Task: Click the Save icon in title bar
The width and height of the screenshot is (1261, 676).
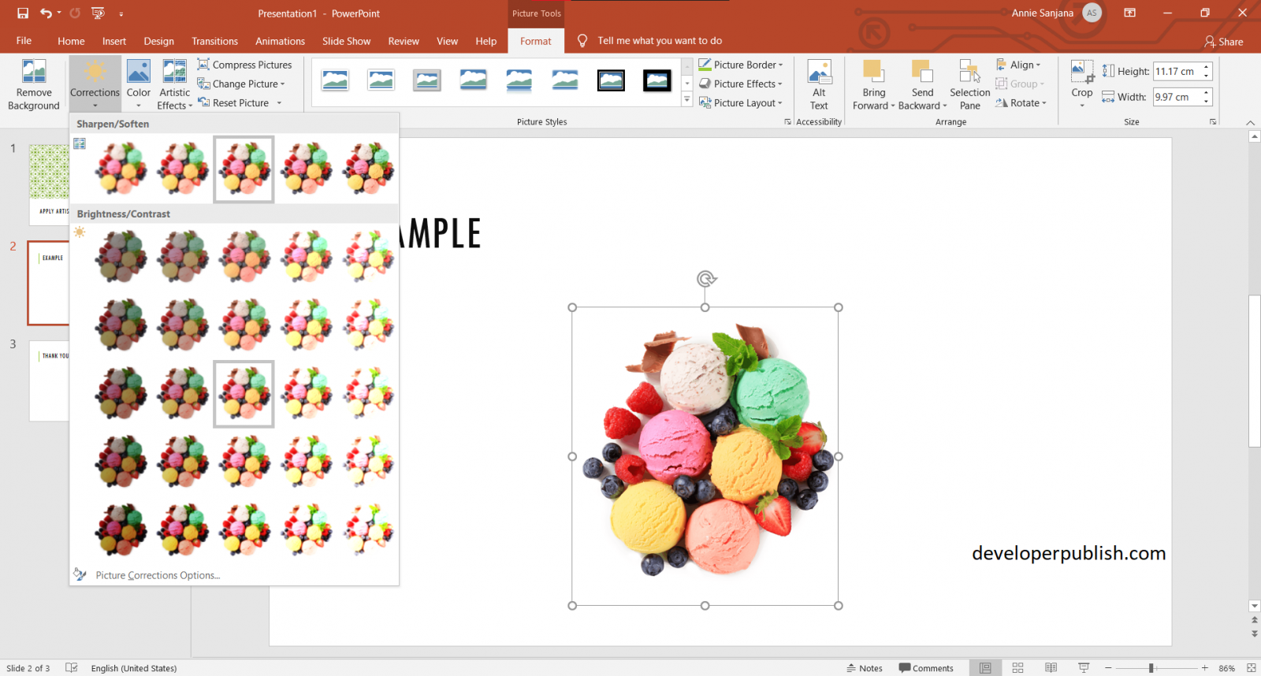Action: tap(23, 13)
